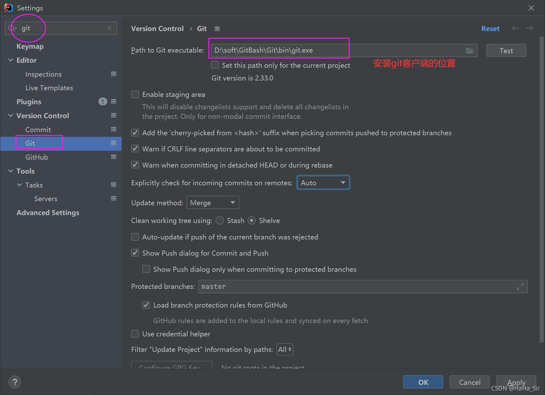The image size is (545, 395).
Task: Click the Test button for Git path
Action: tap(506, 51)
